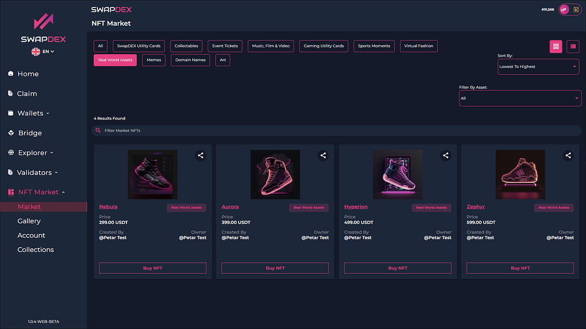
Task: Select Market submenu item
Action: 43,207
